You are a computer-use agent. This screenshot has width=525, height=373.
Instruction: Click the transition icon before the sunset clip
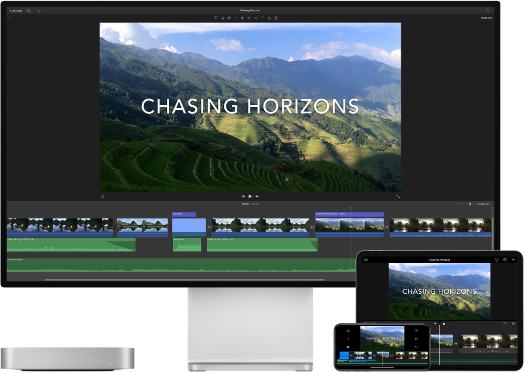tap(387, 227)
